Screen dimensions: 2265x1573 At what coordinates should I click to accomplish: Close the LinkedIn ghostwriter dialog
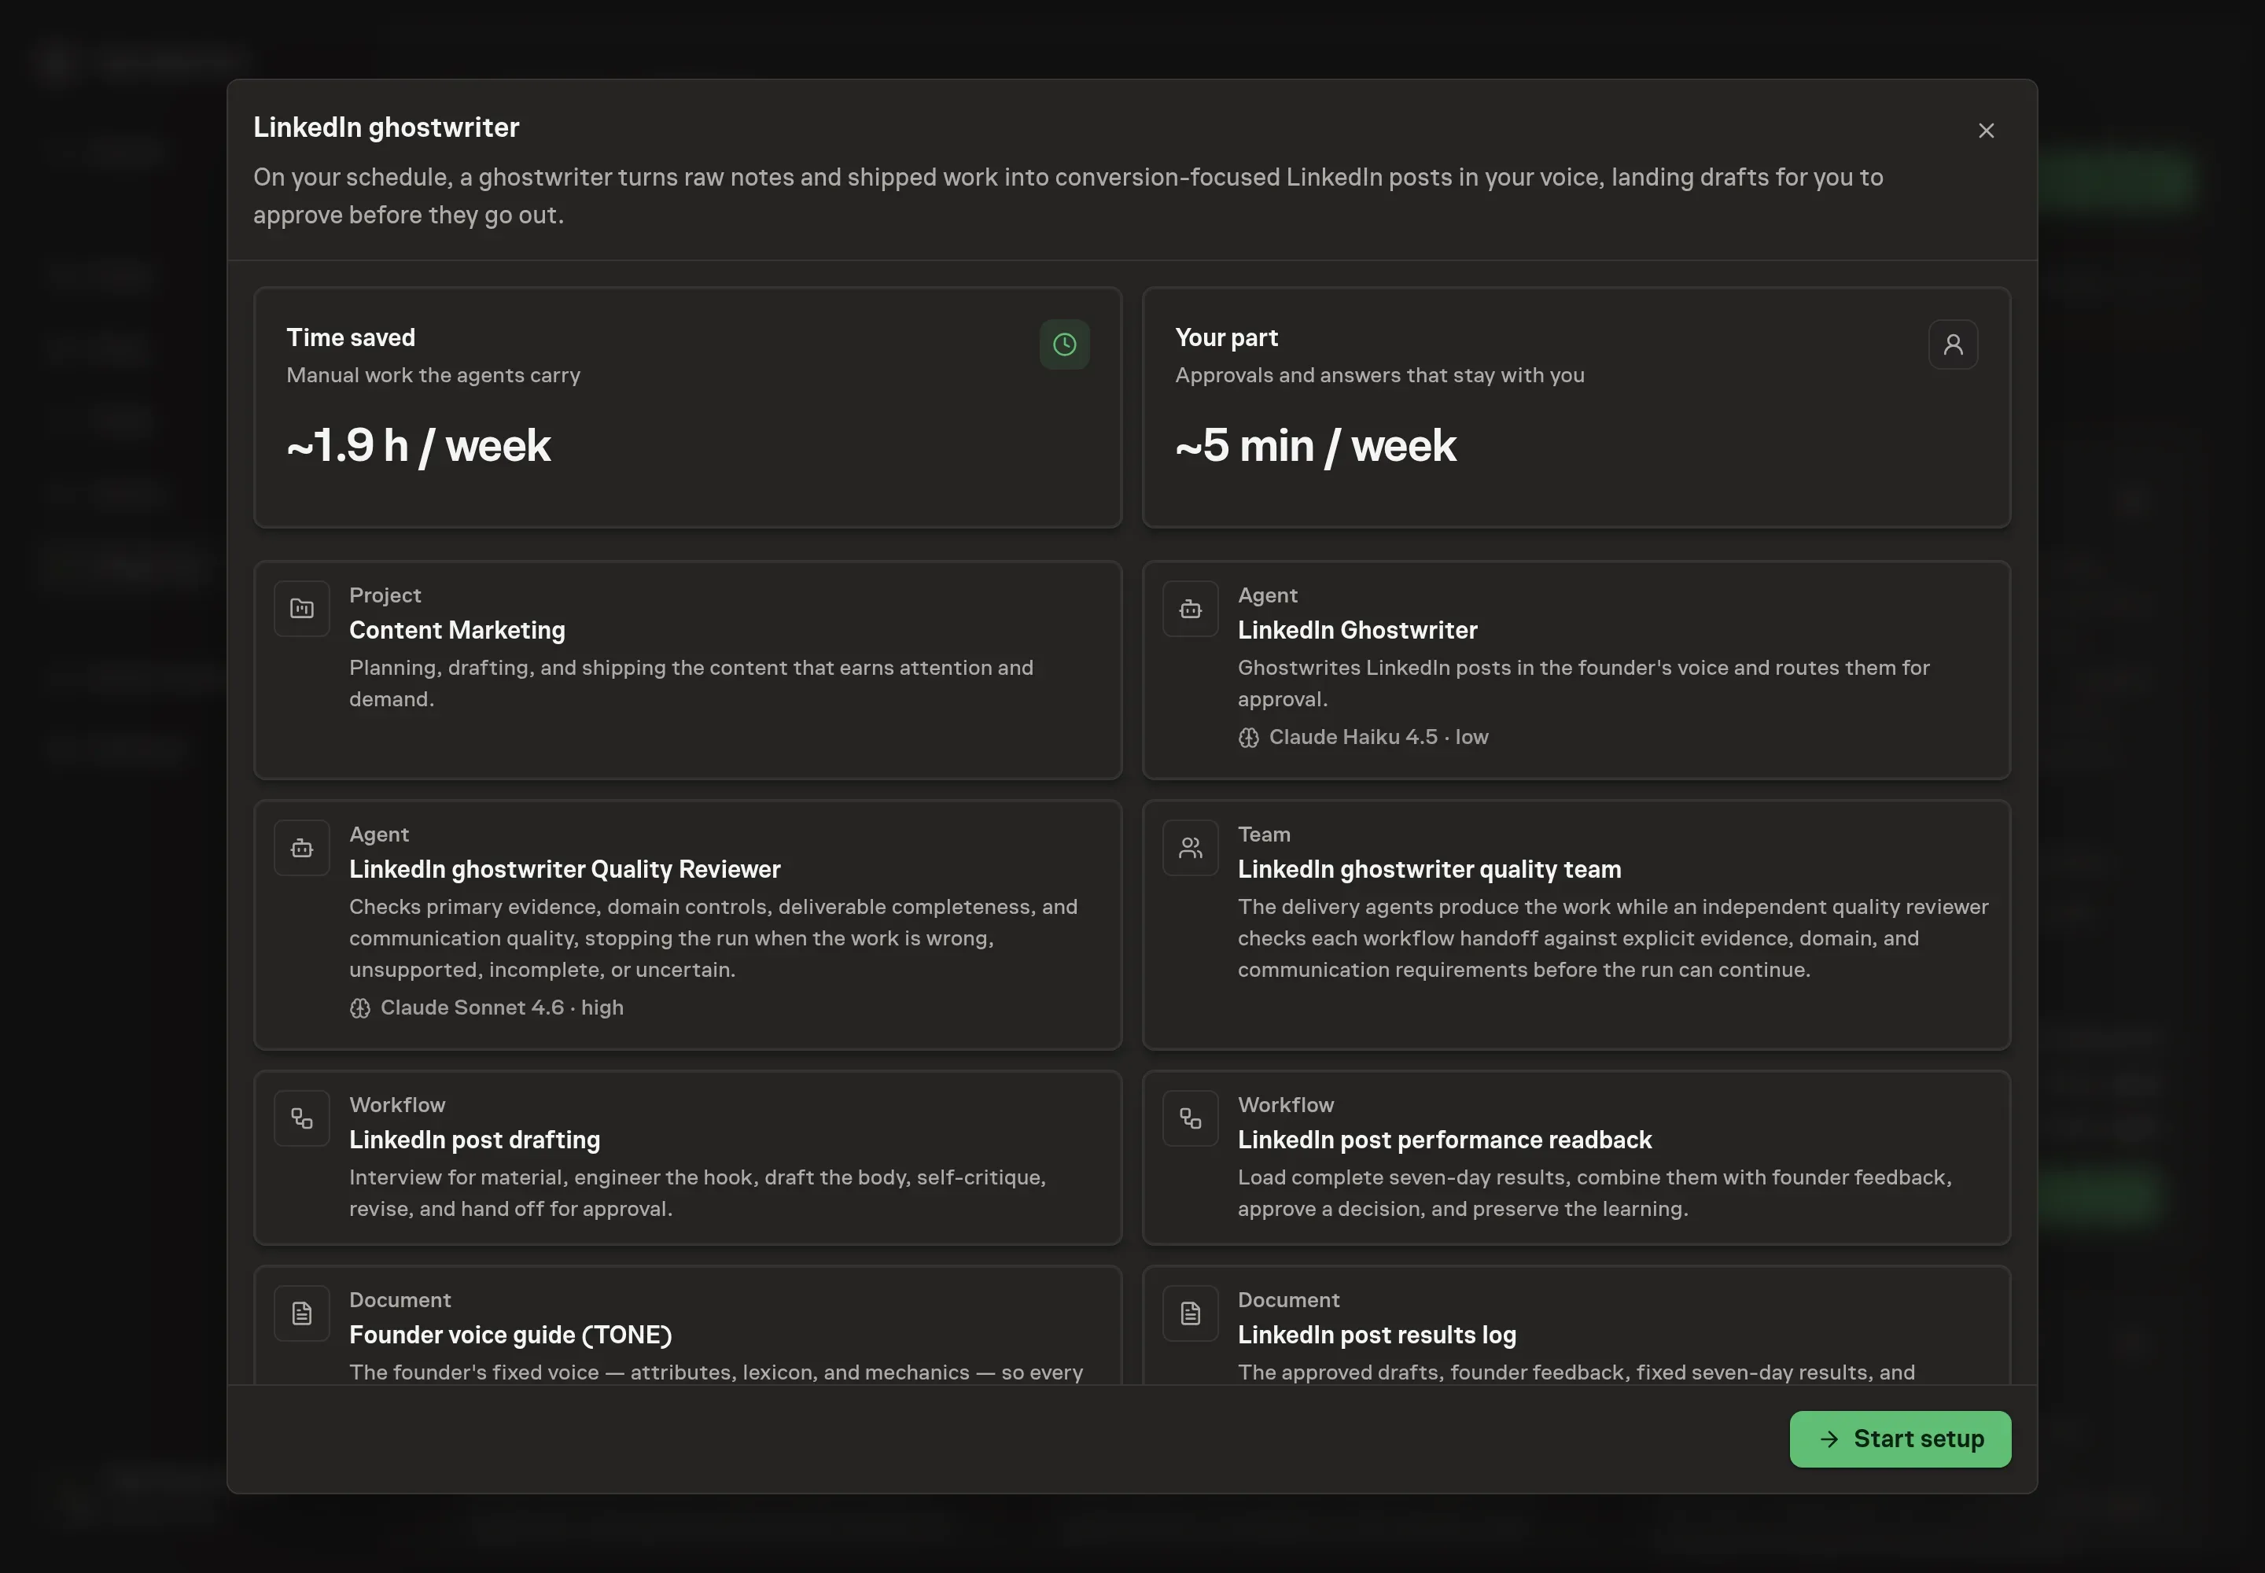click(x=1986, y=131)
